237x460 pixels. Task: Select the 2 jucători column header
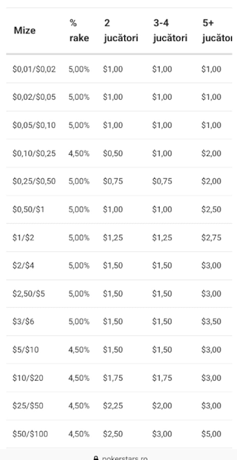(121, 30)
